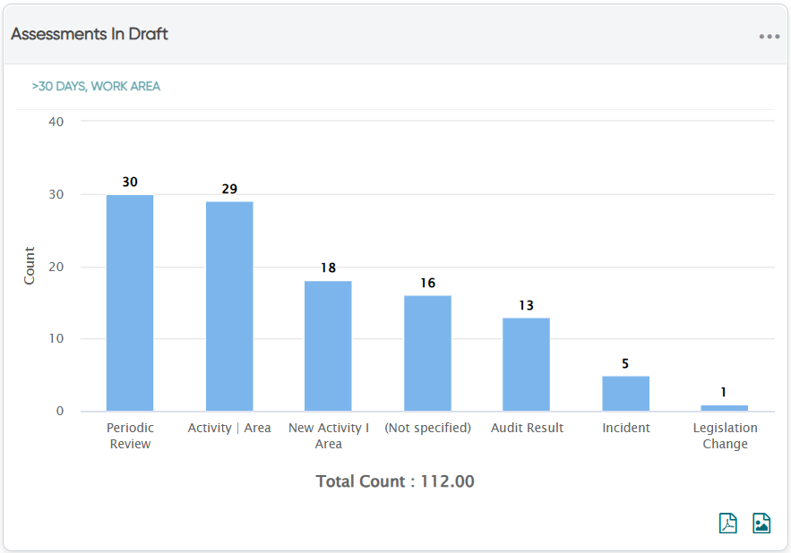Click the Incident axis label

pyautogui.click(x=626, y=428)
